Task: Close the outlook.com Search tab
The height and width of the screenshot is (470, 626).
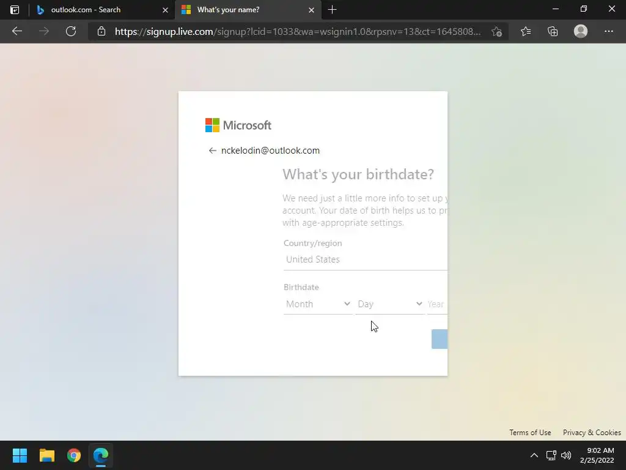Action: coord(165,10)
